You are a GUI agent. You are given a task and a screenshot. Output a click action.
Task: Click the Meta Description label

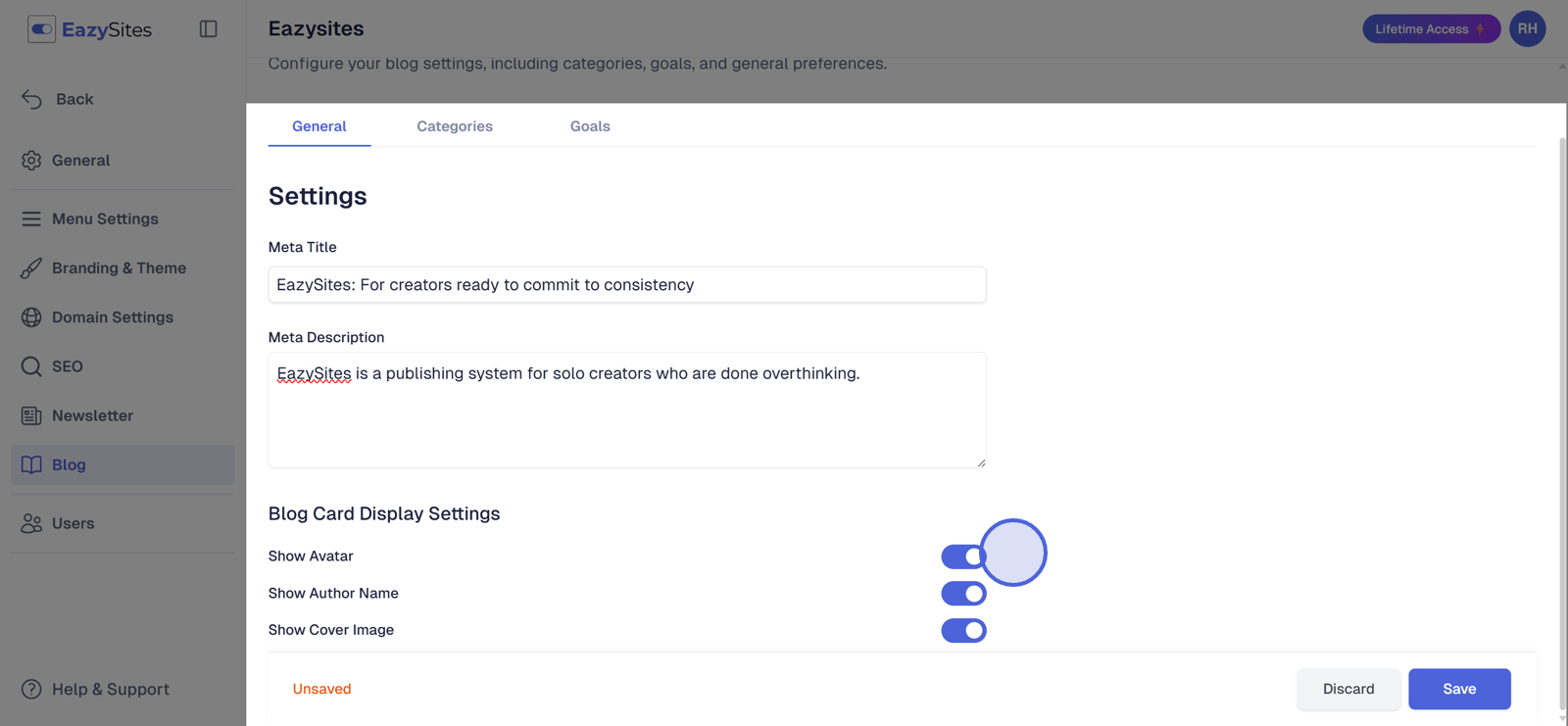(x=326, y=337)
